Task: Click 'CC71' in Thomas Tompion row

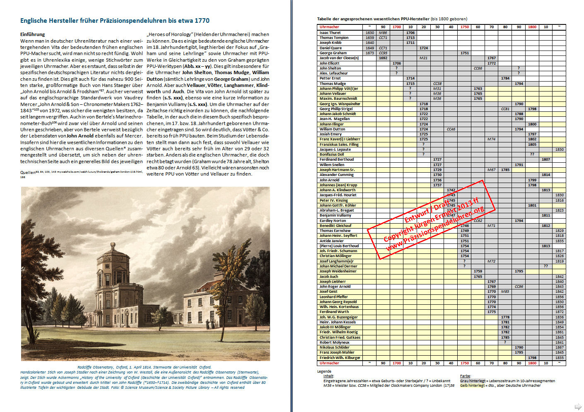Action: pyautogui.click(x=383, y=38)
